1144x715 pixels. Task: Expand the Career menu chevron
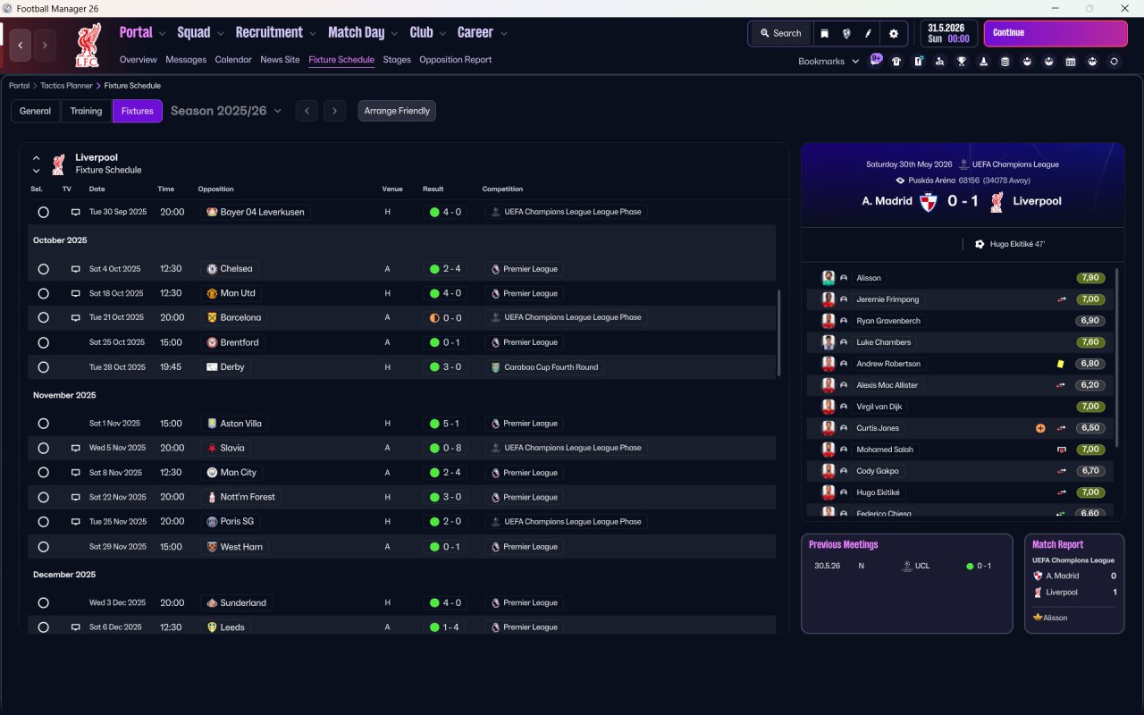click(503, 33)
